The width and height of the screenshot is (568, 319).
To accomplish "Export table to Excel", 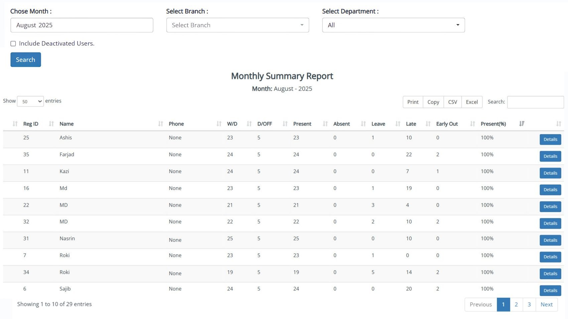I will point(472,102).
